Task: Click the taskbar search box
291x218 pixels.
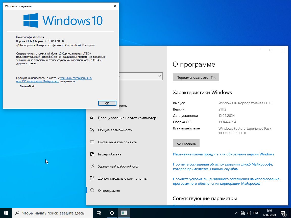Action: [x=53, y=213]
